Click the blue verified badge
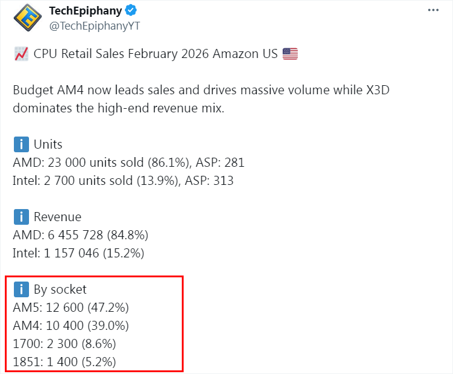This screenshot has height=374, width=453. [x=130, y=11]
